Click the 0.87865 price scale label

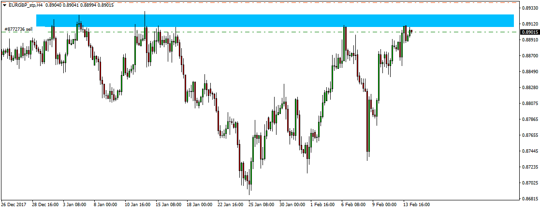tap(529, 119)
